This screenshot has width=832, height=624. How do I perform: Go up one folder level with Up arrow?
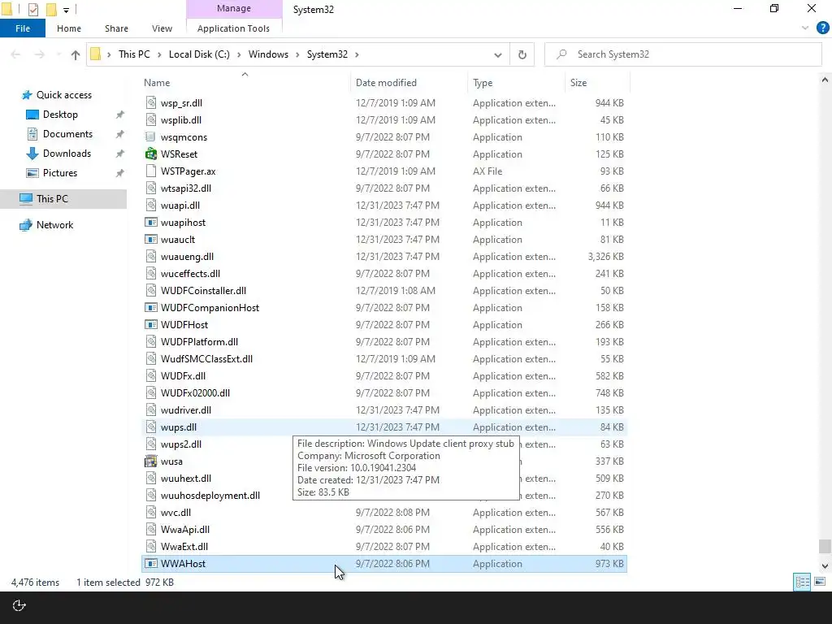pos(76,54)
